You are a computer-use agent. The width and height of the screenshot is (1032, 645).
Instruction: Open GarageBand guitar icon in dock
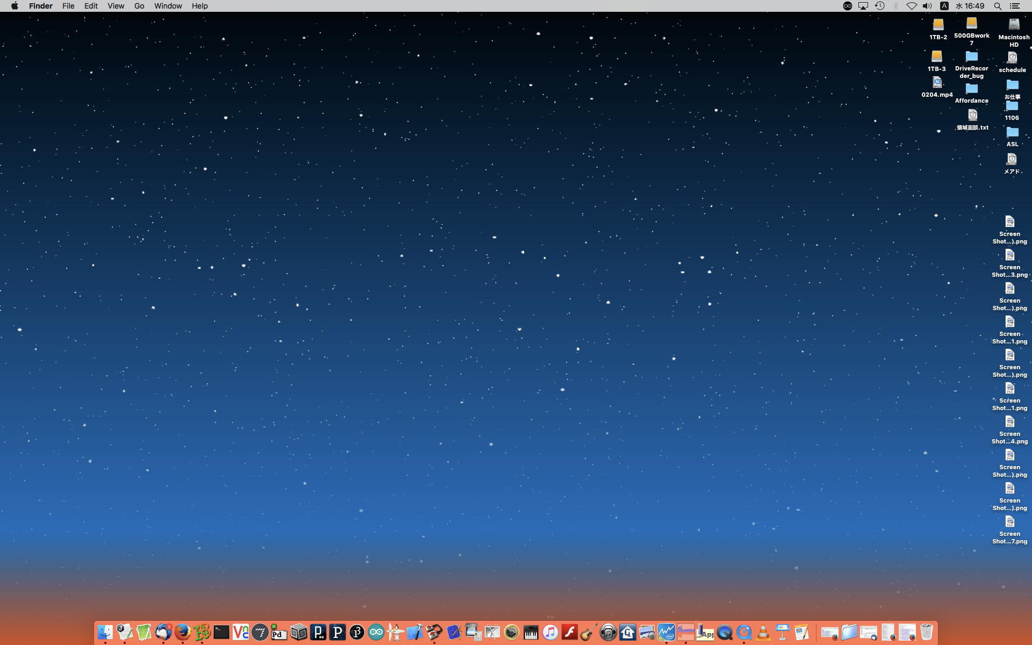click(589, 632)
